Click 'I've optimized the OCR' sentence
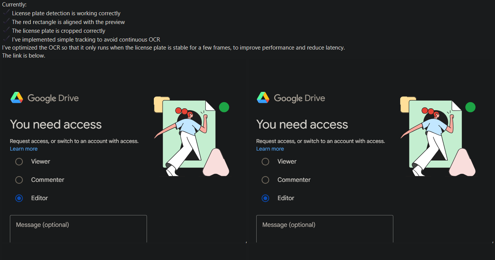Viewport: 495px width, 260px height. (x=173, y=48)
